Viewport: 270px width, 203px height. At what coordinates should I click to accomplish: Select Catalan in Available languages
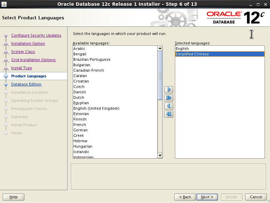point(115,76)
